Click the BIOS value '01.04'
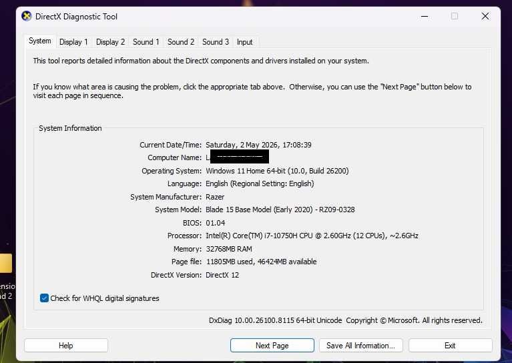Screen dimensions: 512x363 pyautogui.click(x=215, y=223)
